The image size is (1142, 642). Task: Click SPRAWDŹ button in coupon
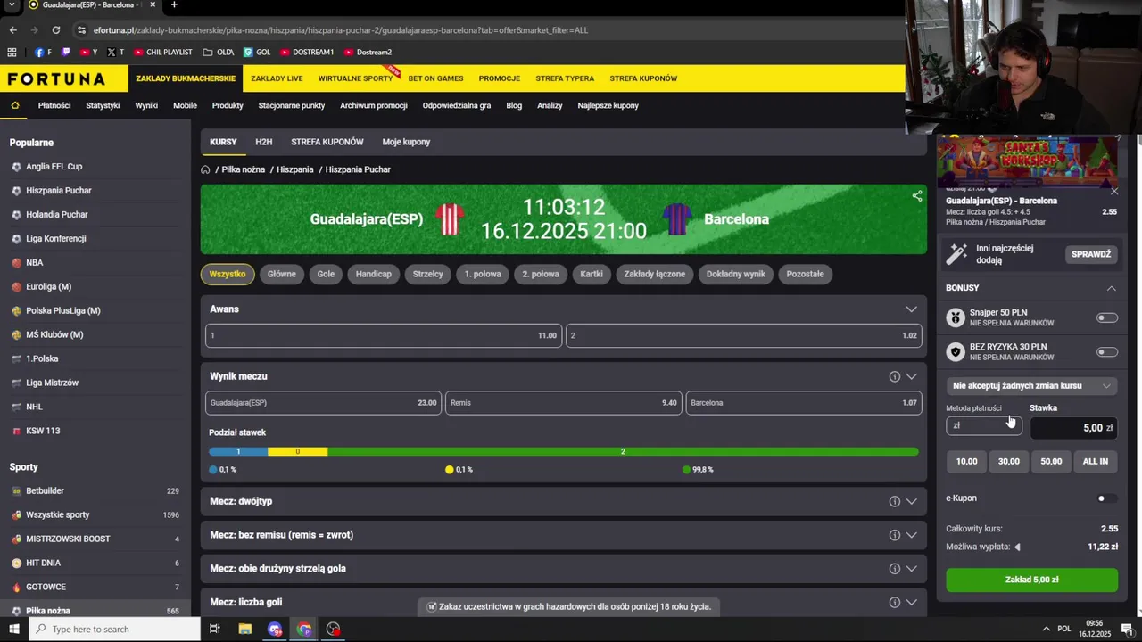[x=1091, y=254]
